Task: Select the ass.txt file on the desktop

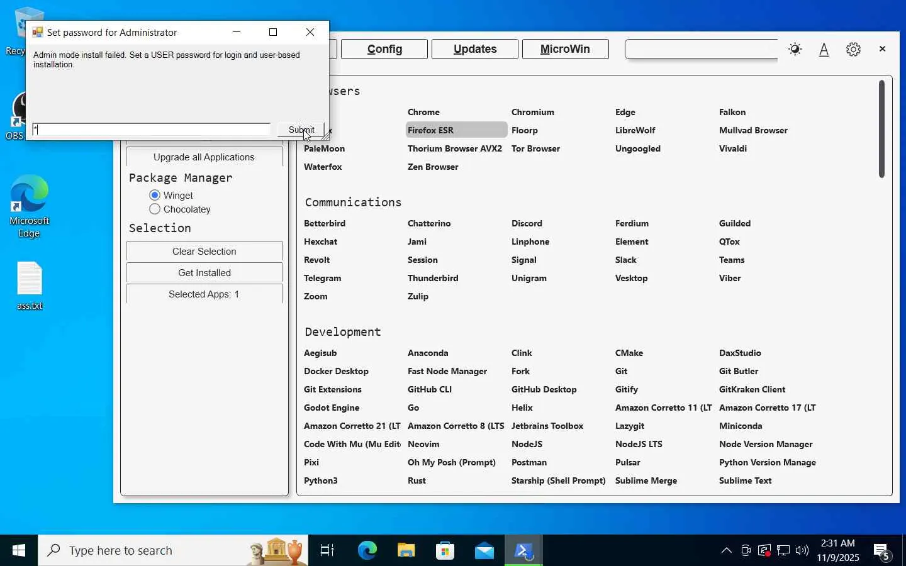Action: tap(29, 286)
